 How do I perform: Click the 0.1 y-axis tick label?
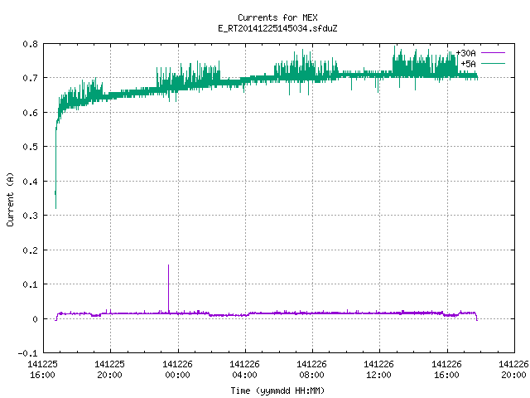(x=30, y=284)
